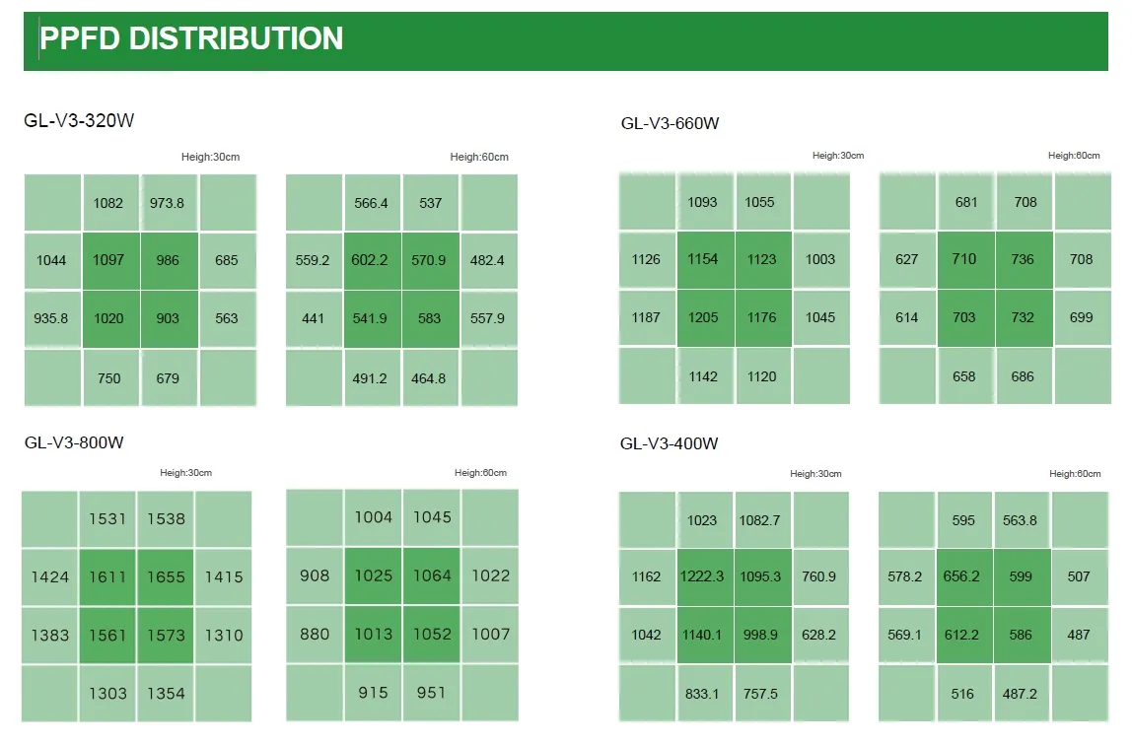Screen dimensions: 1132x743
Task: Select the 464.8 bottom cell
Action: (x=428, y=377)
